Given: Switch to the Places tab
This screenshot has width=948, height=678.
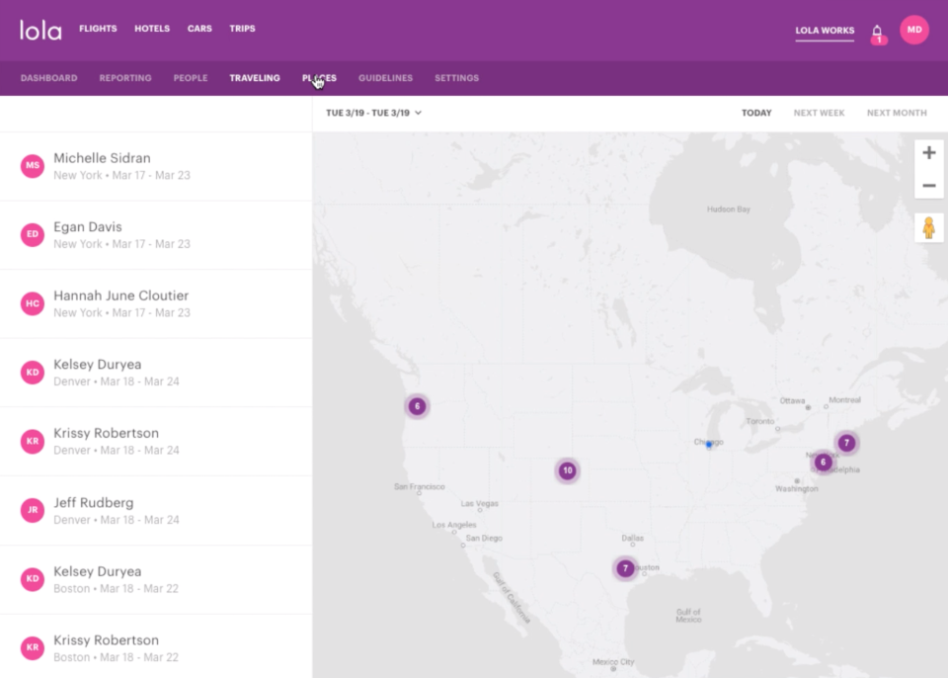Looking at the screenshot, I should (x=319, y=78).
